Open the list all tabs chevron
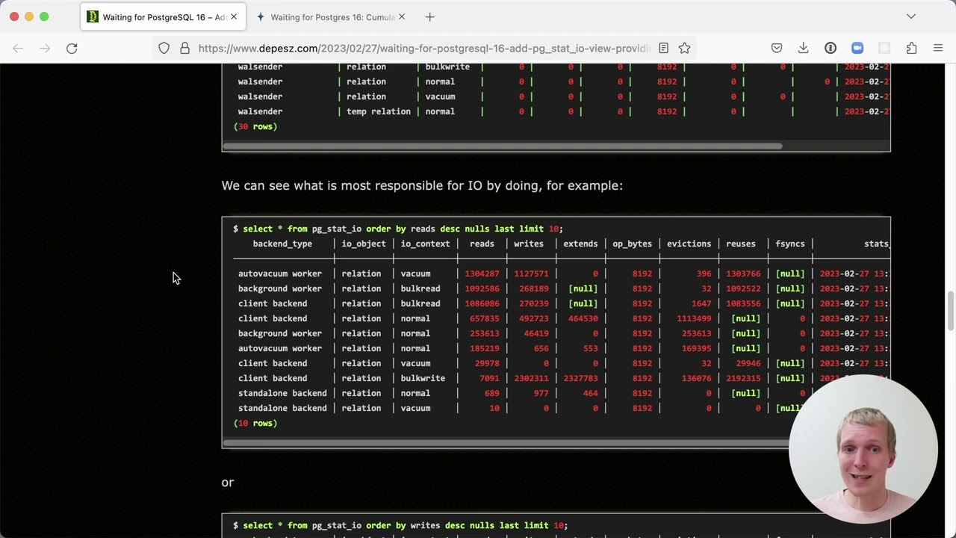This screenshot has width=956, height=538. 911,16
